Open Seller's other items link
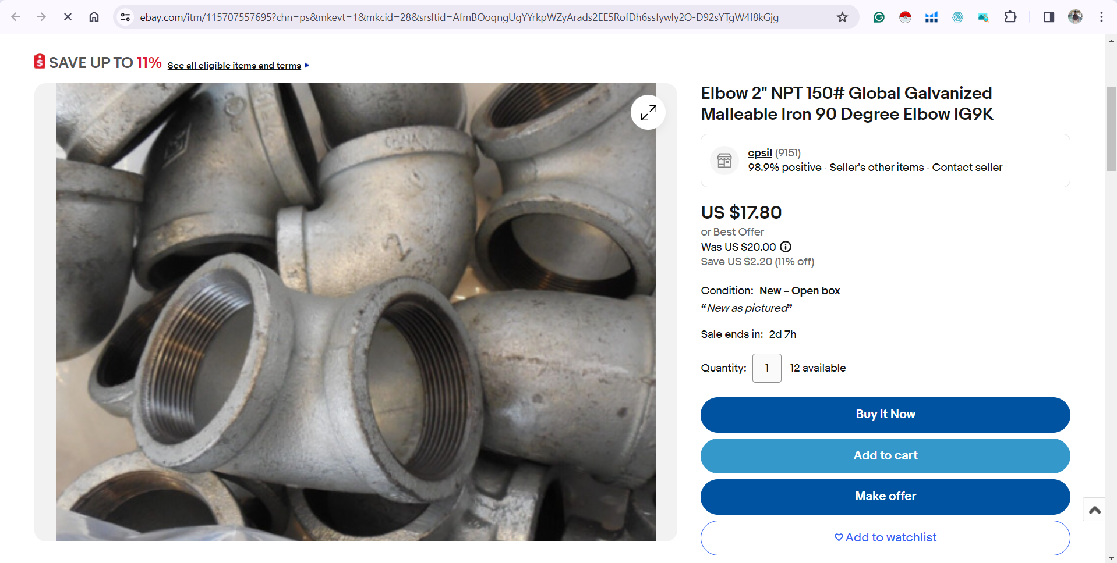Screen dimensions: 1117x563 (x=876, y=168)
